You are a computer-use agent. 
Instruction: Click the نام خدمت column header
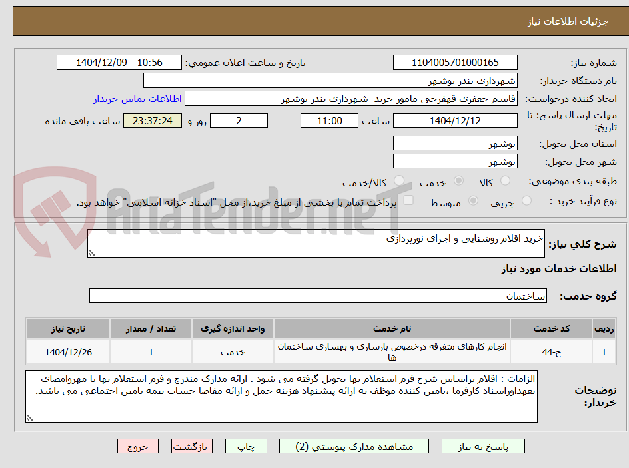[x=392, y=329]
